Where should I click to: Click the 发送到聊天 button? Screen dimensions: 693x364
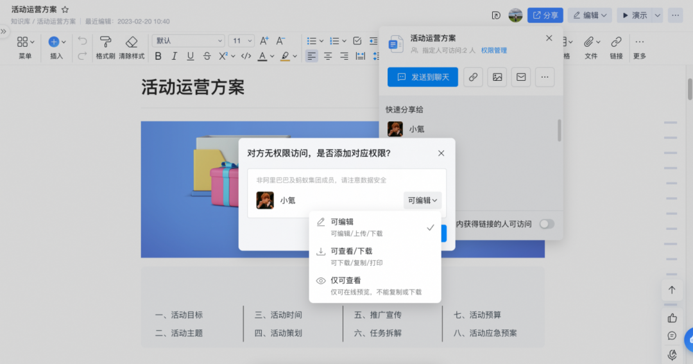tap(422, 77)
